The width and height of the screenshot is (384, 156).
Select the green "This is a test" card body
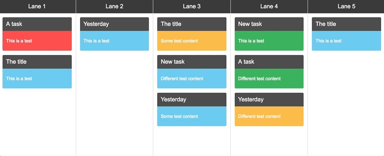point(269,41)
